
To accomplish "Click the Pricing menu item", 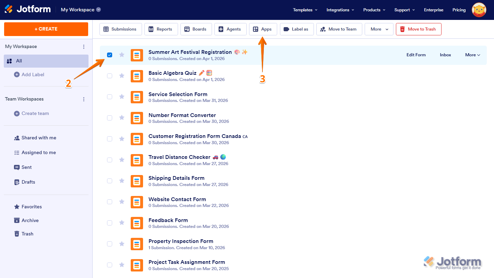I will [459, 10].
